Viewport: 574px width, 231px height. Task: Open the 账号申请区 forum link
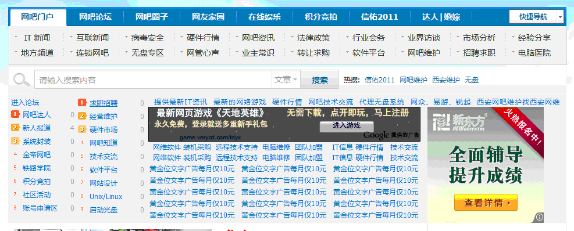(x=40, y=208)
